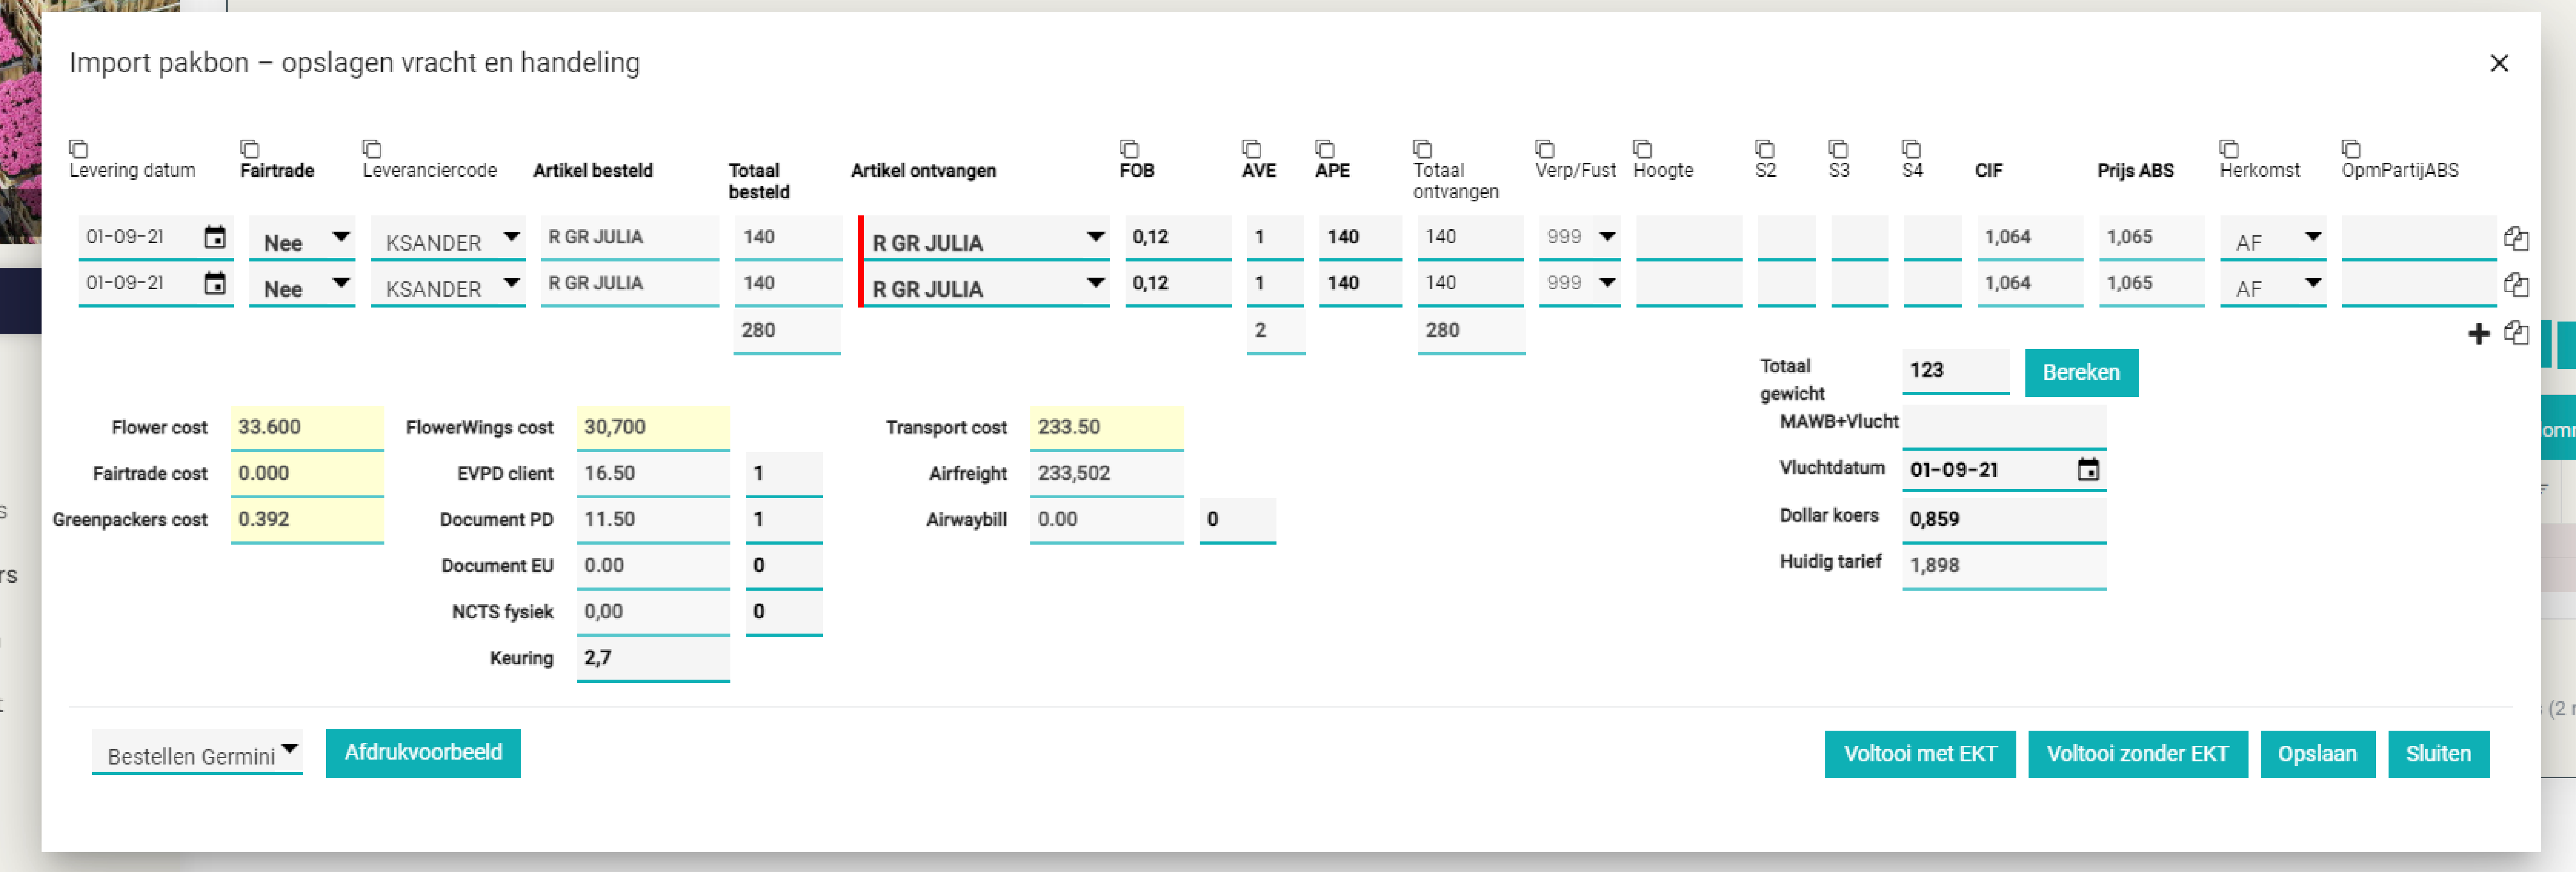Open first row Herkomst AF dropdown
The image size is (2576, 872).
tap(2273, 239)
